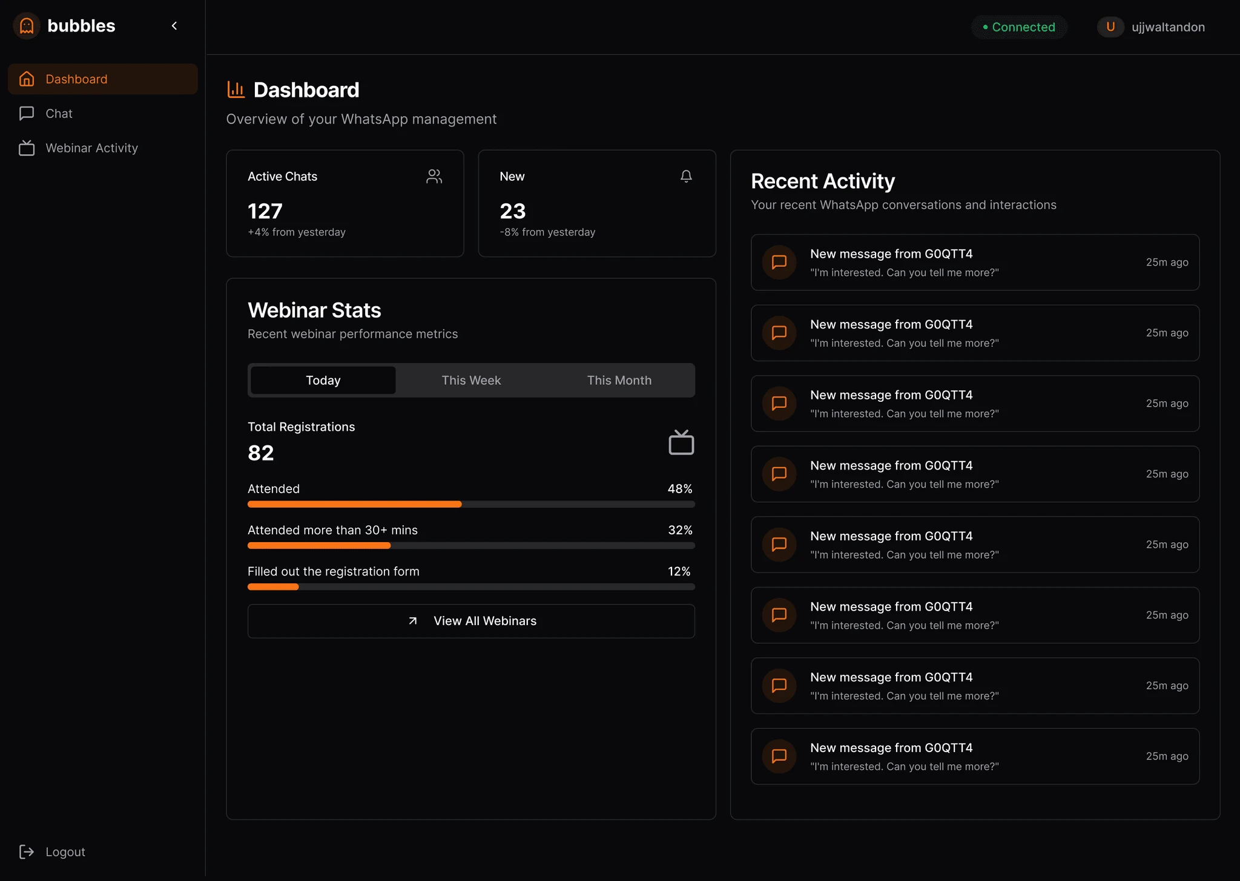Click the 48% Attended percentage
The height and width of the screenshot is (881, 1240).
point(680,489)
